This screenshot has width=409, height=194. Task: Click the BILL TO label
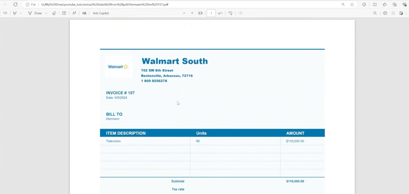coord(114,114)
